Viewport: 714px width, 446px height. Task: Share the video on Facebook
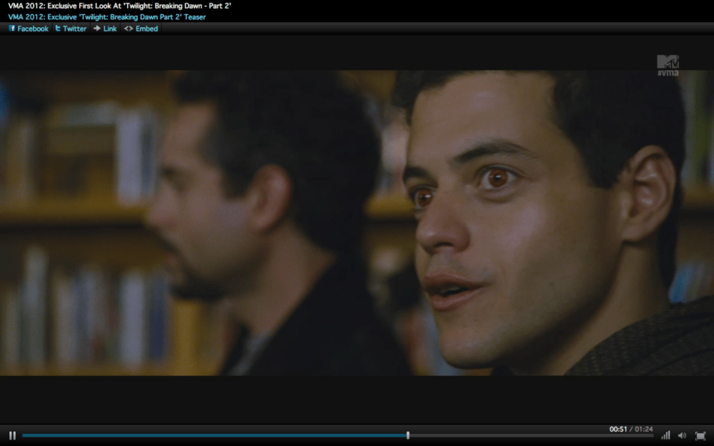tap(28, 29)
